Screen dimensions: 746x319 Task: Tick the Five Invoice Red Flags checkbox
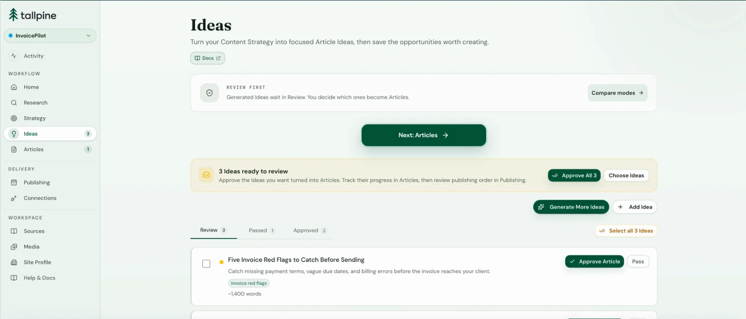(x=206, y=264)
